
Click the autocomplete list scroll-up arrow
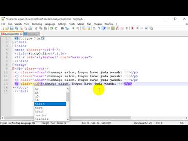(x=68, y=89)
